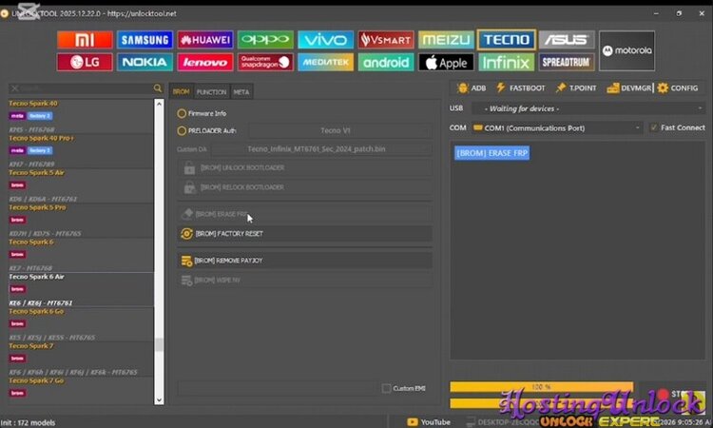The image size is (713, 428).
Task: Open the Motorola brand icon
Action: 626,50
